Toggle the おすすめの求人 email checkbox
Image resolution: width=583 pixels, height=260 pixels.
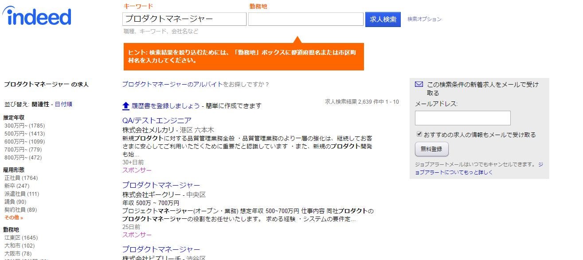pyautogui.click(x=419, y=134)
